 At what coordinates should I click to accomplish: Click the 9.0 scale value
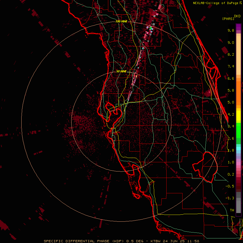(x=231, y=42)
